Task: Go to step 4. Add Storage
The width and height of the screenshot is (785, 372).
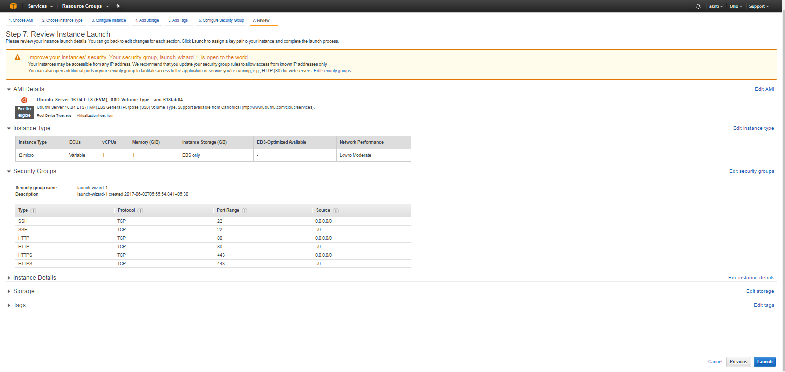Action: coord(147,20)
